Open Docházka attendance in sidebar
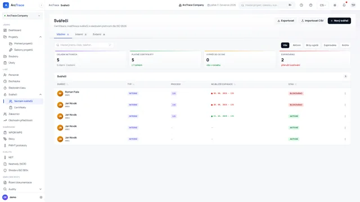This screenshot has width=360, height=202. [x=14, y=81]
